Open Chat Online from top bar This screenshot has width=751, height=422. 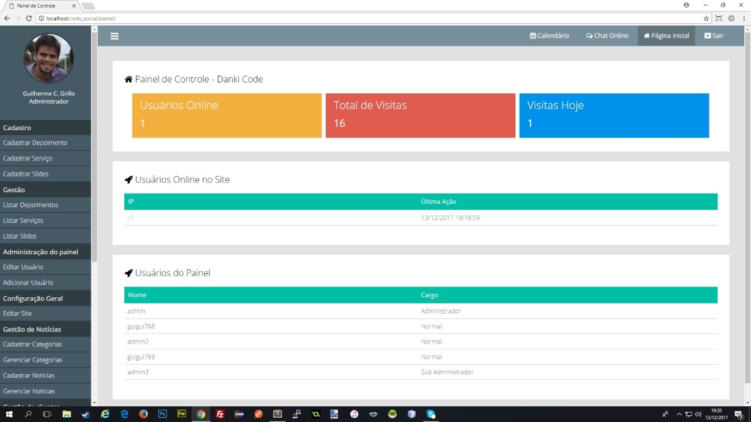607,36
